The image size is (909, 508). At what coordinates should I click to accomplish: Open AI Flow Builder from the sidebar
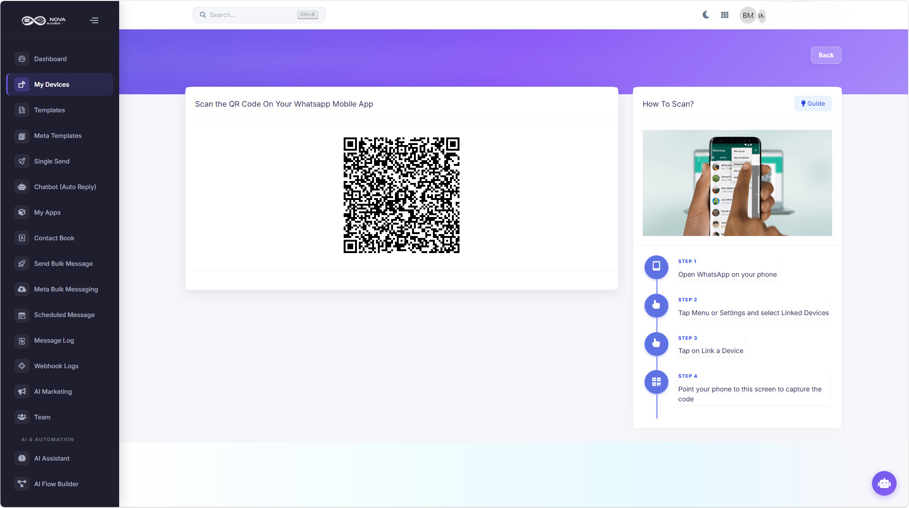click(56, 484)
